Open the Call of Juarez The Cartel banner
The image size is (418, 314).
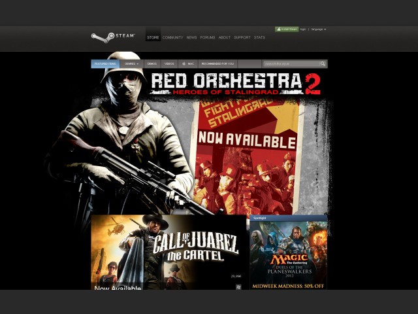169,253
